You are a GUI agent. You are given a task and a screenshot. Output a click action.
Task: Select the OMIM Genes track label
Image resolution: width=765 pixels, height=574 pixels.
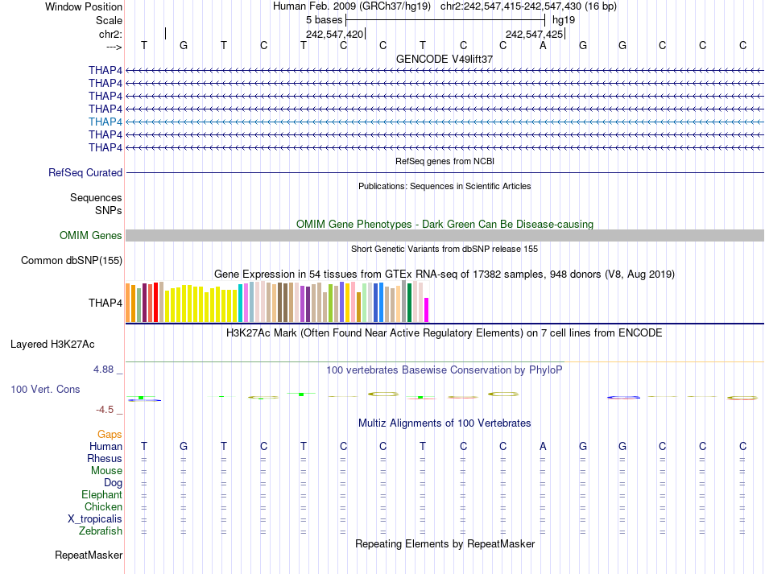pyautogui.click(x=91, y=236)
